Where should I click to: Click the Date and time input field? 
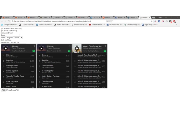pos(13,42)
